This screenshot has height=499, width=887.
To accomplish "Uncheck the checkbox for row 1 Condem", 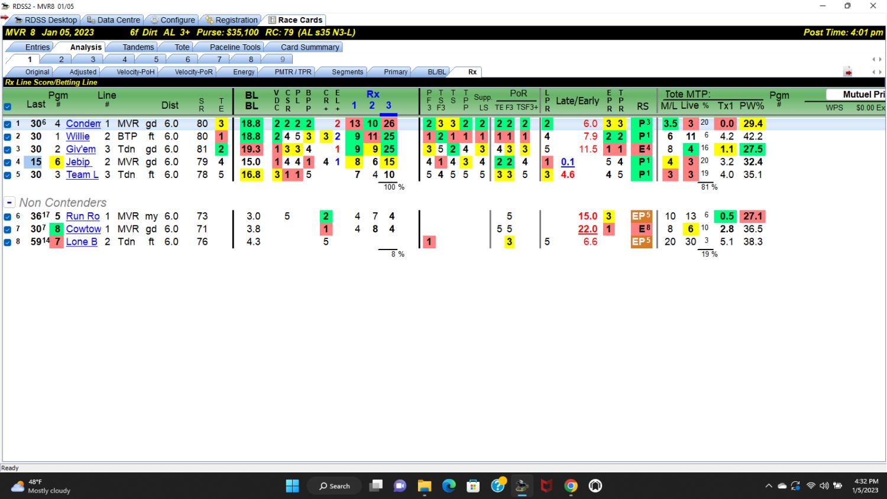I will (x=7, y=124).
